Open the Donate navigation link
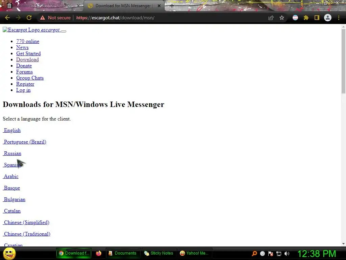The width and height of the screenshot is (346, 260). click(24, 66)
